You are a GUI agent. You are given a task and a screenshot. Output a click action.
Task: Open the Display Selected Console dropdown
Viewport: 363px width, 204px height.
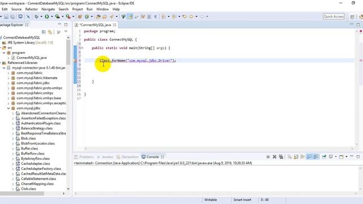[336, 157]
